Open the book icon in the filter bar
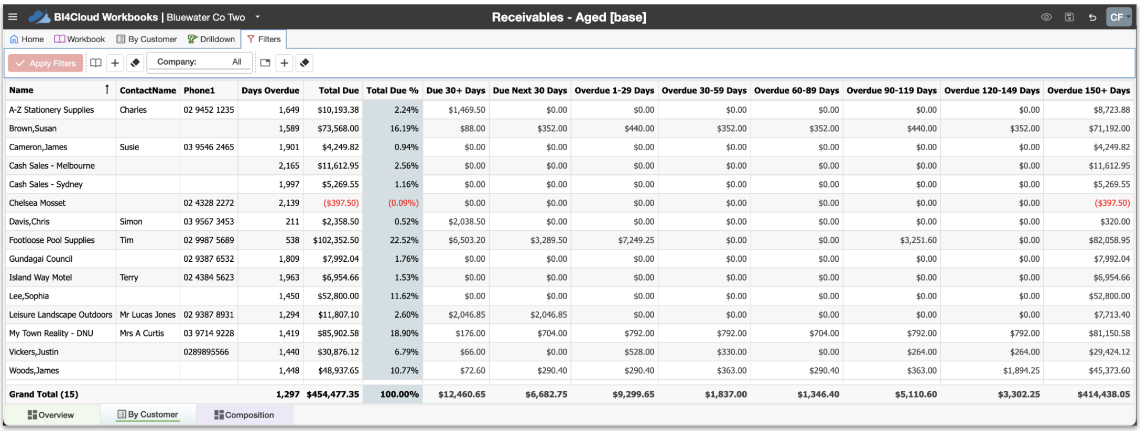The height and width of the screenshot is (435, 1143). [x=96, y=63]
